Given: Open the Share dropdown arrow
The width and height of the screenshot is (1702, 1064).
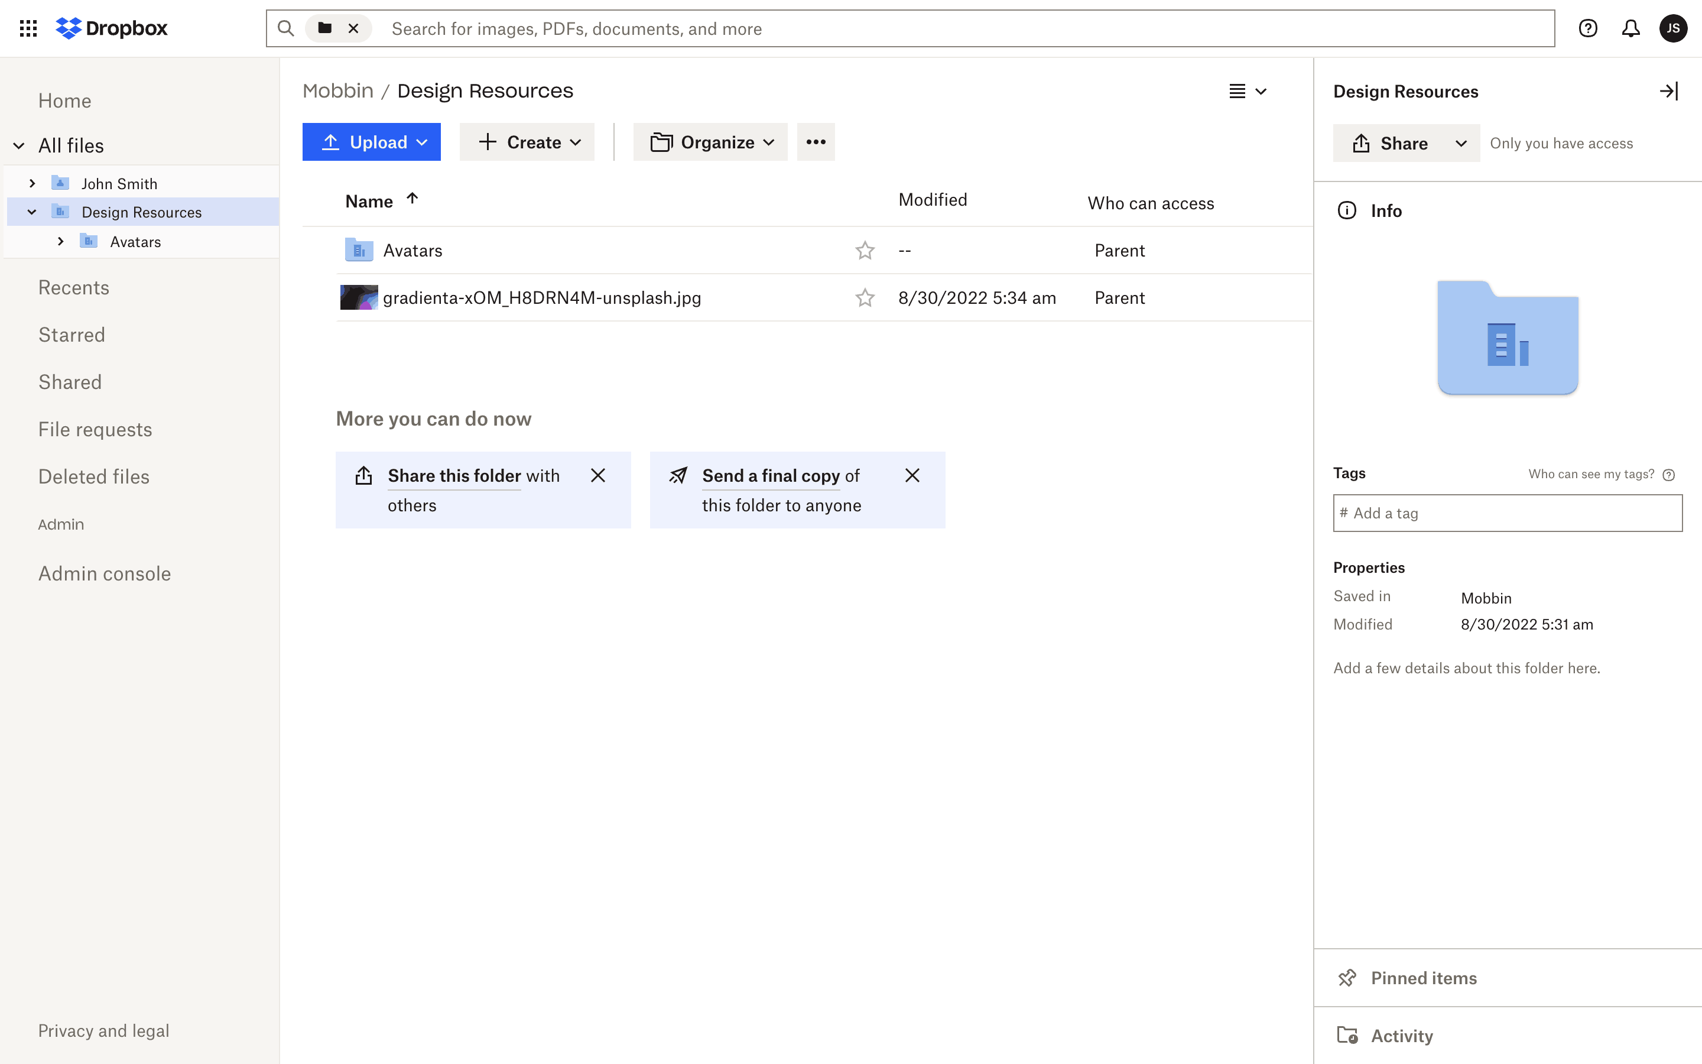Looking at the screenshot, I should pyautogui.click(x=1461, y=144).
